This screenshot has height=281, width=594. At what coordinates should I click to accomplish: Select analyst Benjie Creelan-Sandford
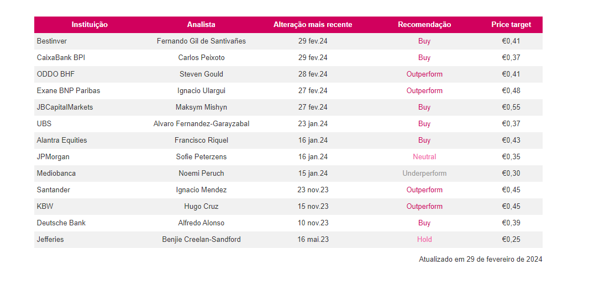point(201,240)
